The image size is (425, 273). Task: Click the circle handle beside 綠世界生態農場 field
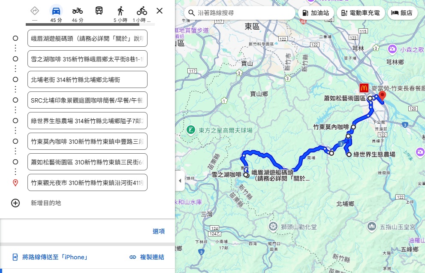(15, 121)
